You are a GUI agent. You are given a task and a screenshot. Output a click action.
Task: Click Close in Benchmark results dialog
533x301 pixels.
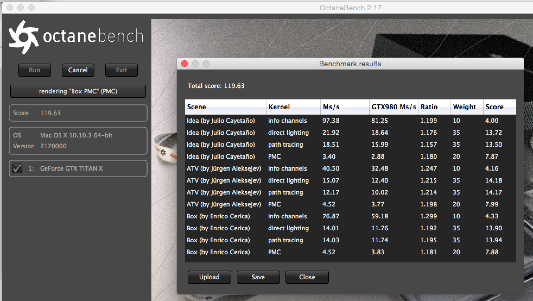click(x=307, y=277)
